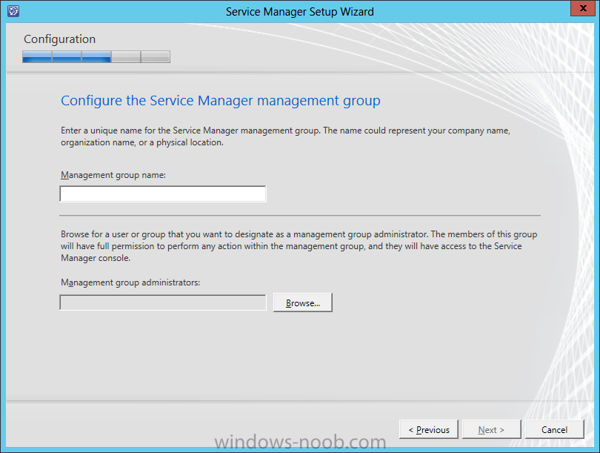Click the second filled progress bar segment

point(67,56)
